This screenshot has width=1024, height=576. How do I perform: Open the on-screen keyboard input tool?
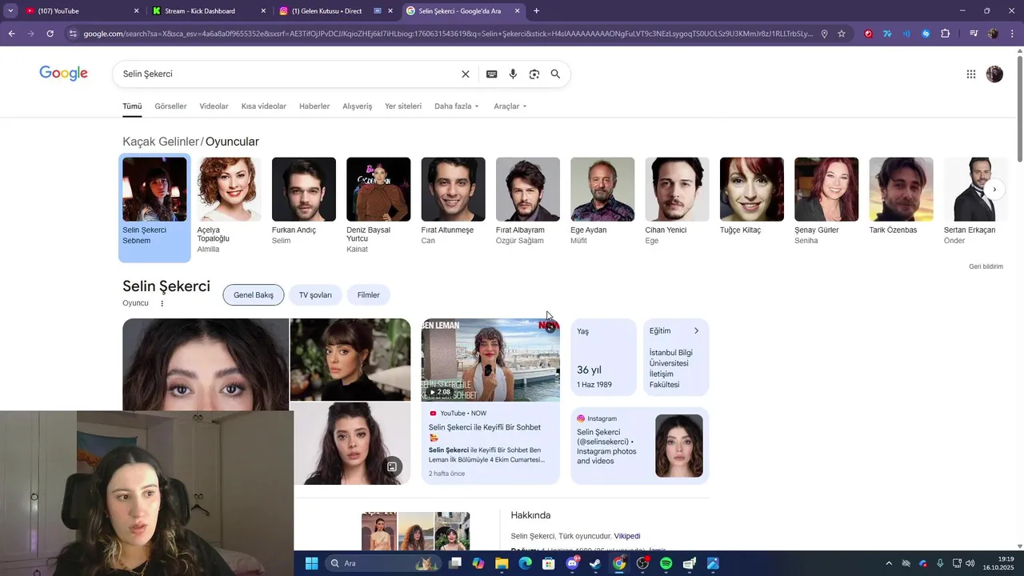pos(492,74)
